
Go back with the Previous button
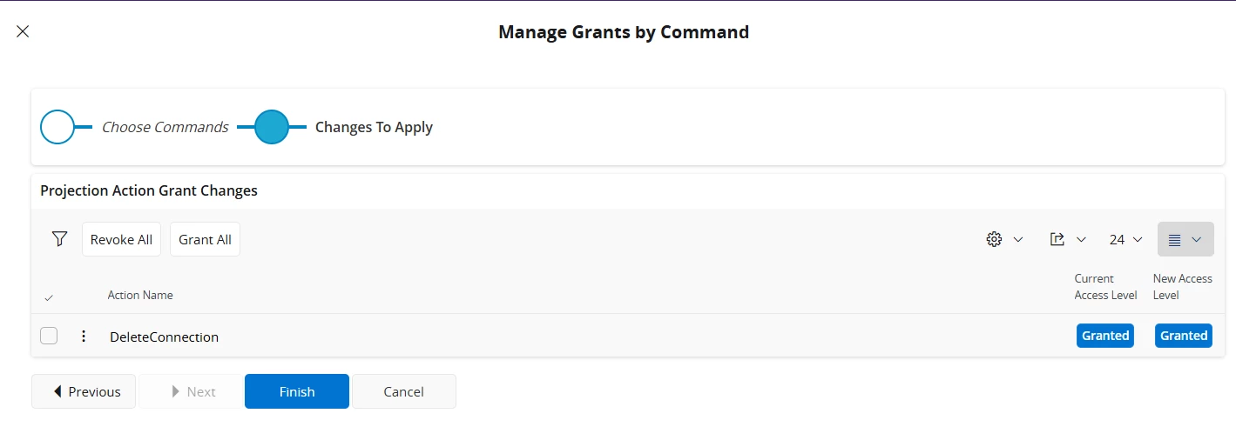pyautogui.click(x=84, y=391)
